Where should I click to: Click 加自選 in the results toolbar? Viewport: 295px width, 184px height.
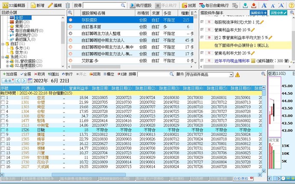click(9, 74)
